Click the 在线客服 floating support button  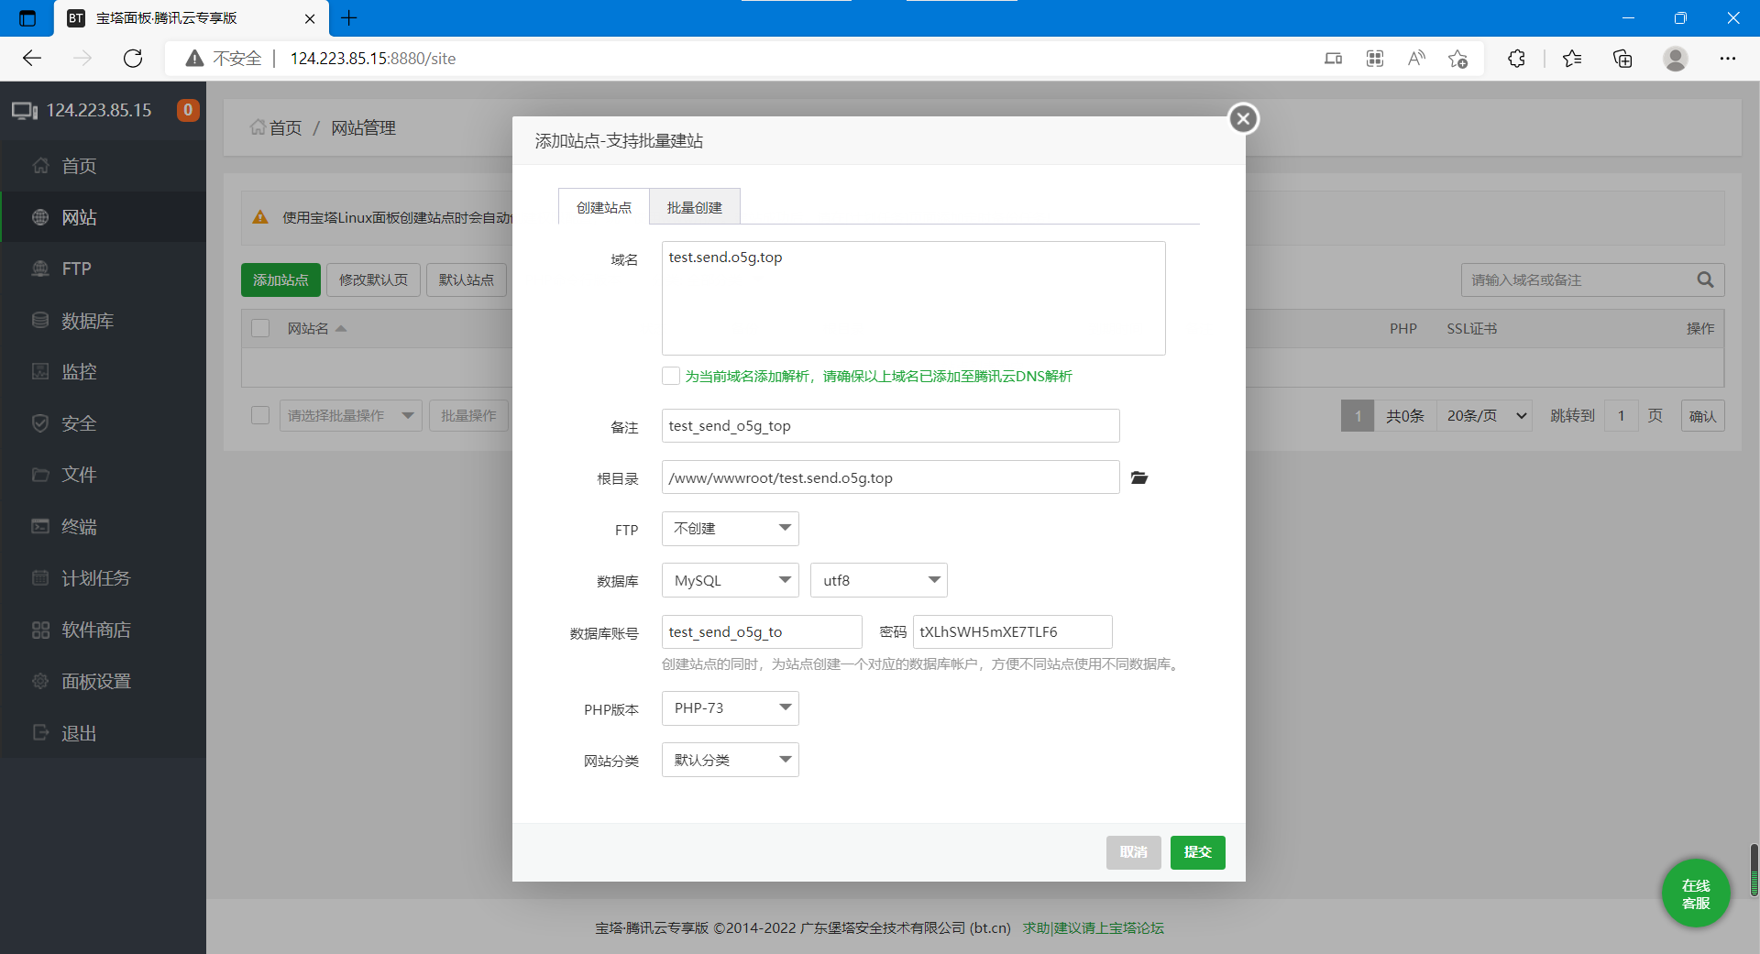click(1695, 894)
